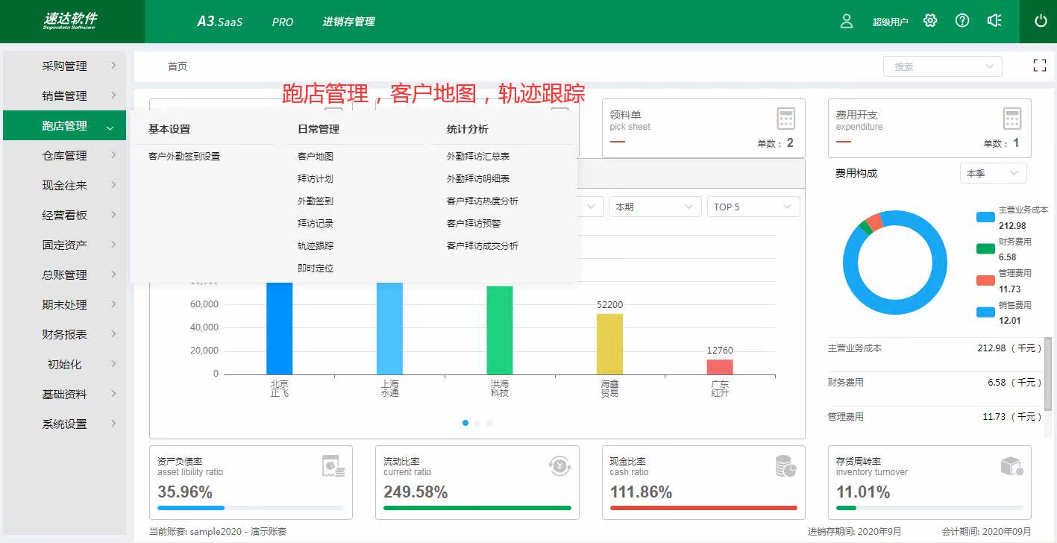Click the 搜索 search box
The width and height of the screenshot is (1057, 543).
(x=943, y=66)
